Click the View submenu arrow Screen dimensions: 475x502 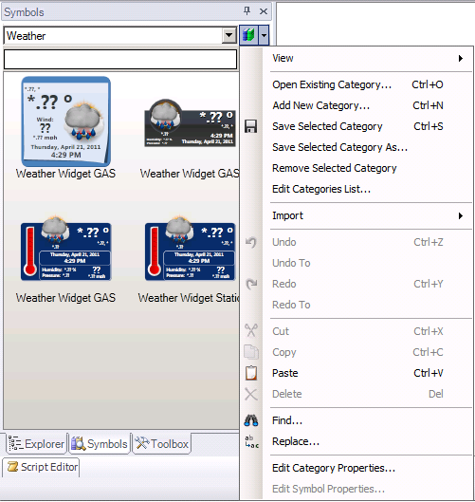460,58
